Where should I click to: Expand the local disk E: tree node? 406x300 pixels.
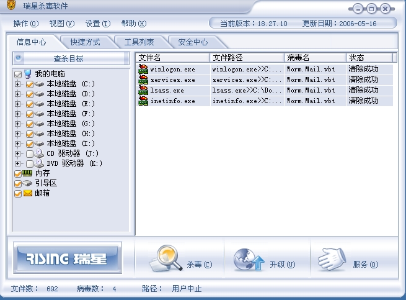click(17, 104)
